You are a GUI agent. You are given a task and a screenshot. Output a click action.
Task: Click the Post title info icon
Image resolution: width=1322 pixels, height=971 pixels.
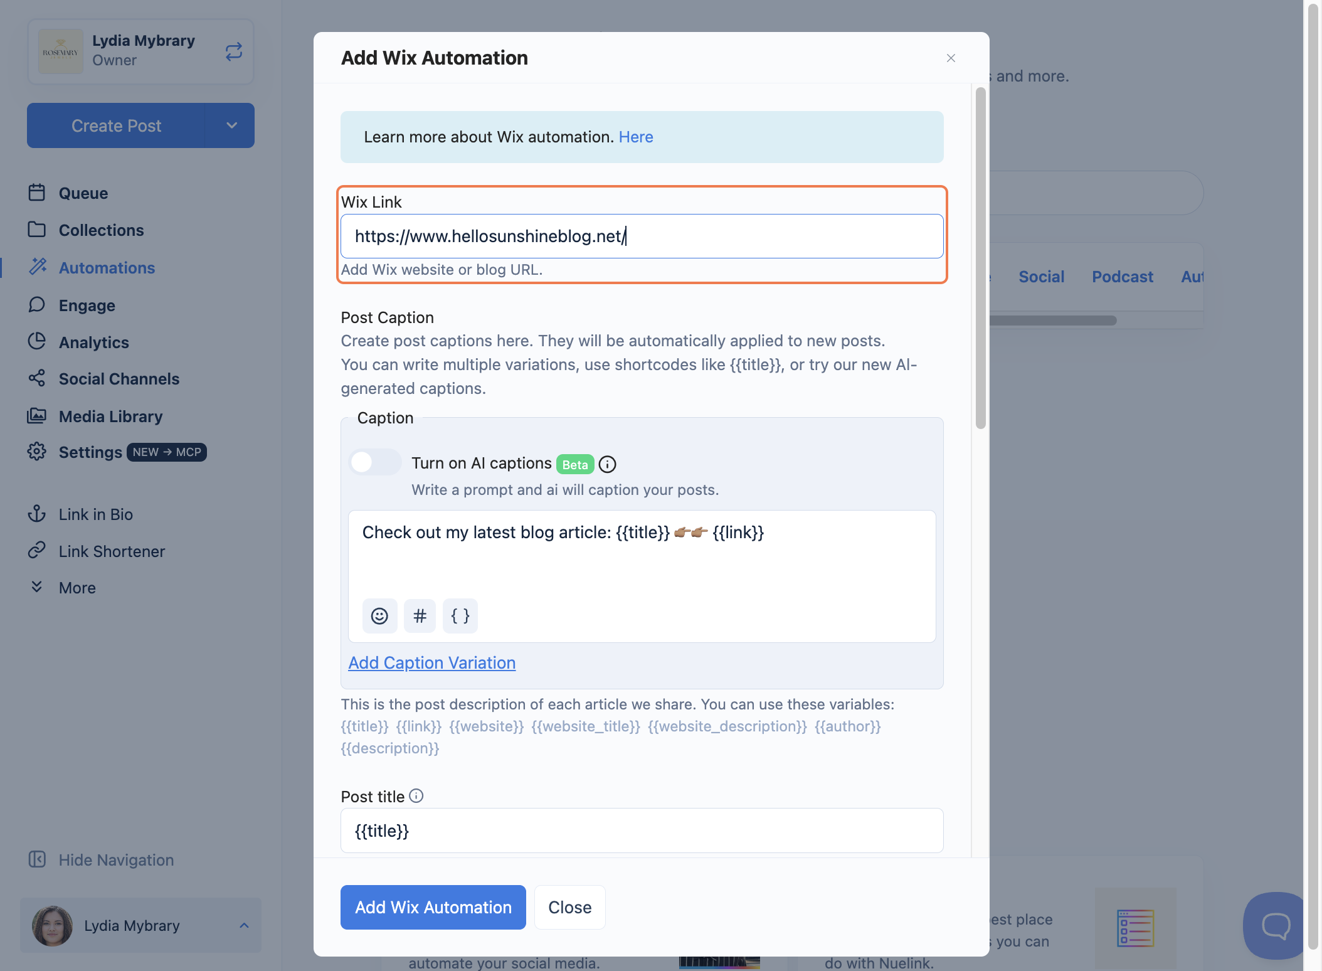coord(416,796)
